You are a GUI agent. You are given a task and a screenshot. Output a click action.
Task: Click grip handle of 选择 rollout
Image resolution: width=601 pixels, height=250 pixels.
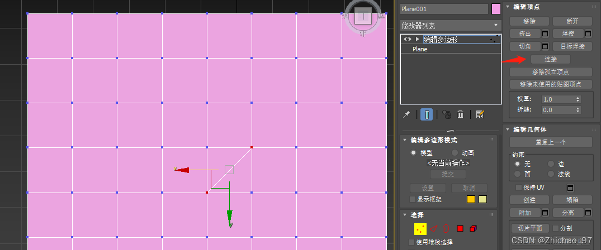[491, 215]
